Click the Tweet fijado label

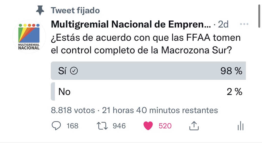(x=75, y=10)
